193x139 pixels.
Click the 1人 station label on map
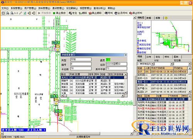point(58,111)
